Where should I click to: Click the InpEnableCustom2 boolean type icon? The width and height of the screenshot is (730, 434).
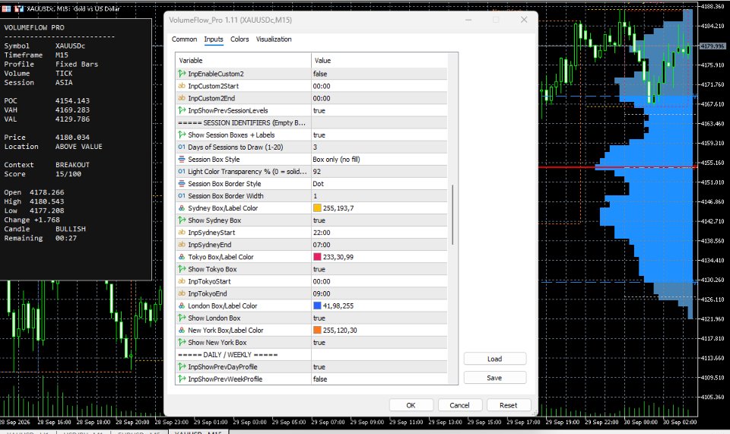(x=182, y=74)
